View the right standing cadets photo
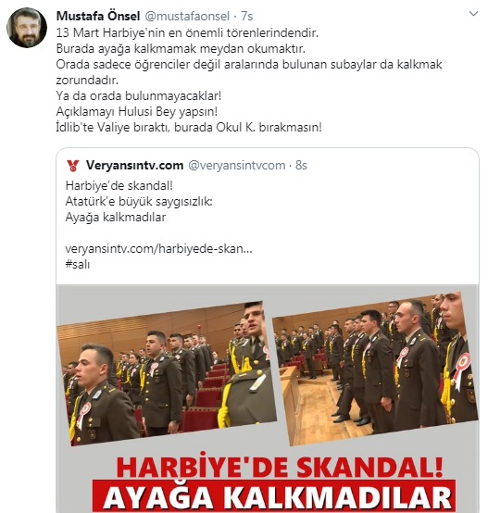The width and height of the screenshot is (488, 513). click(375, 369)
